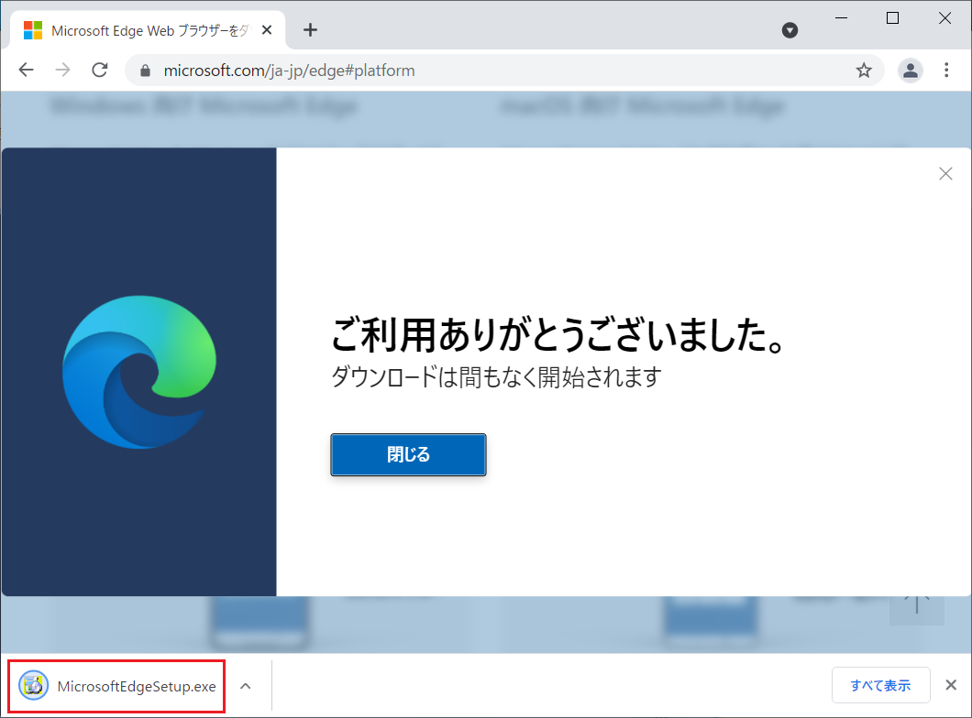The width and height of the screenshot is (972, 718).
Task: Click the forward navigation arrow
Action: pos(62,70)
